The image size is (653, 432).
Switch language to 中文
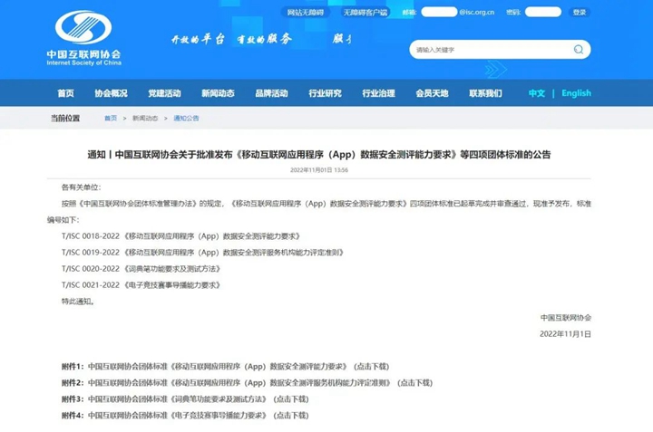pos(536,93)
